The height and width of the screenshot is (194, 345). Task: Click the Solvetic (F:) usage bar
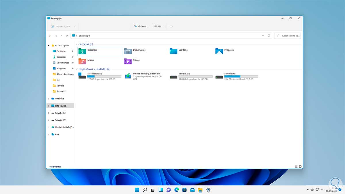[241, 76]
